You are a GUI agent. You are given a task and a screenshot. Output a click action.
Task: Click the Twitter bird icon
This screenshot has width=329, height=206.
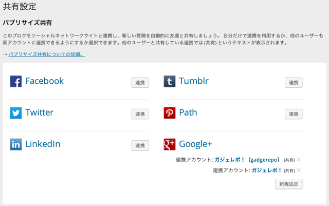pos(16,113)
